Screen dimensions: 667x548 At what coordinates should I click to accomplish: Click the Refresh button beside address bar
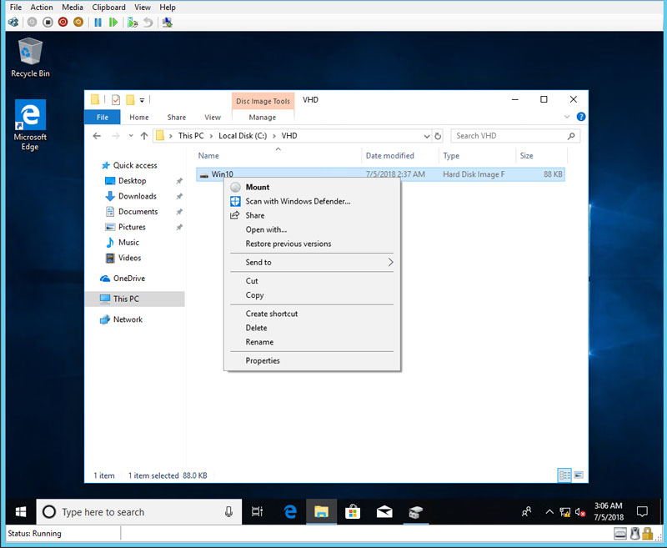coord(438,136)
